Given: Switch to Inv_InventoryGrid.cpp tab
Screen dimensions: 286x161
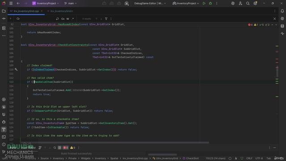Looking at the screenshot, I should pos(26,11).
